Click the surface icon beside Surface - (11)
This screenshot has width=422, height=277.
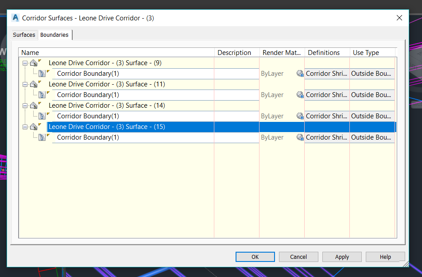(x=33, y=84)
